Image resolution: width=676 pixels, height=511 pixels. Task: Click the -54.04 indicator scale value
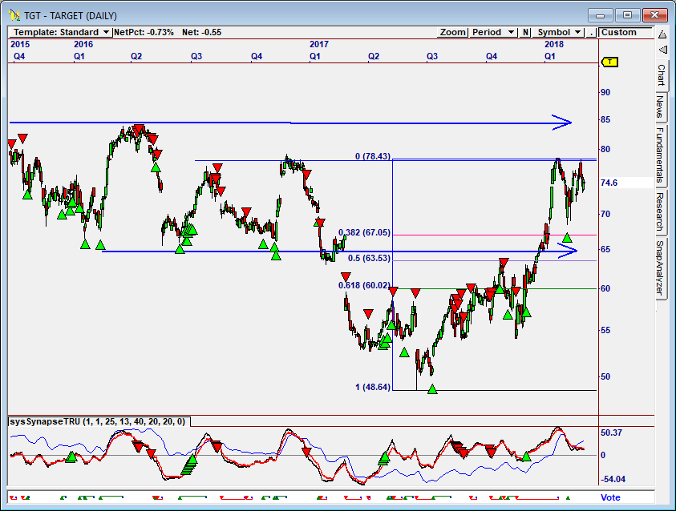[x=613, y=479]
